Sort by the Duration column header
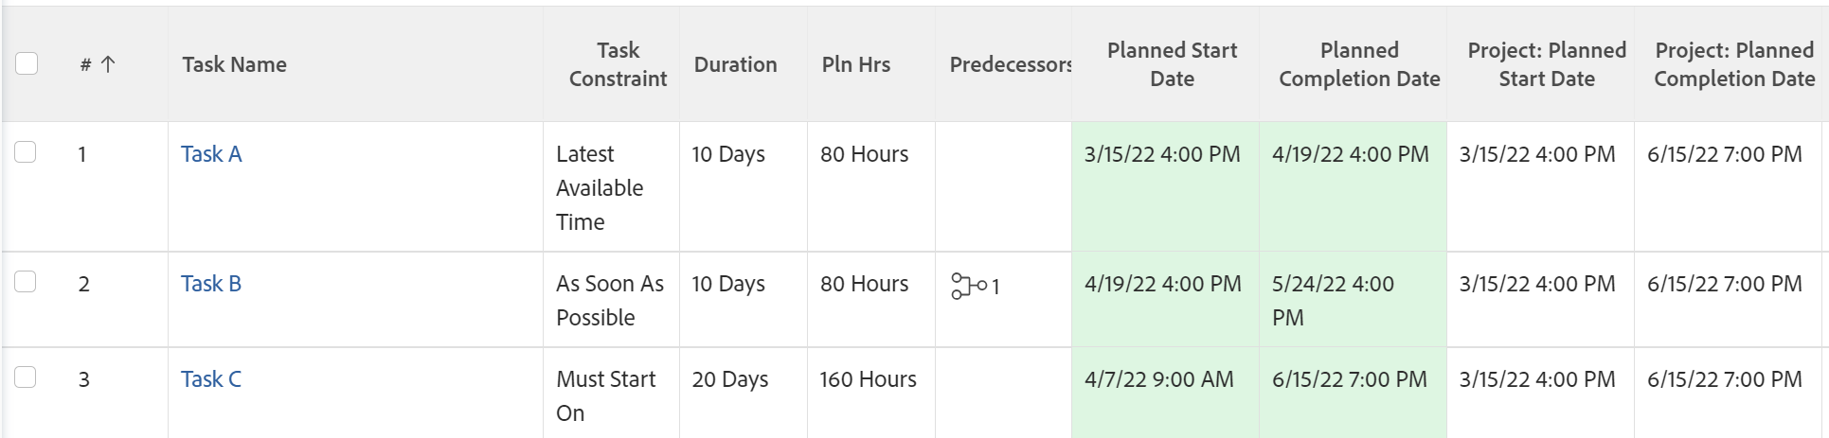1829x438 pixels. 735,64
